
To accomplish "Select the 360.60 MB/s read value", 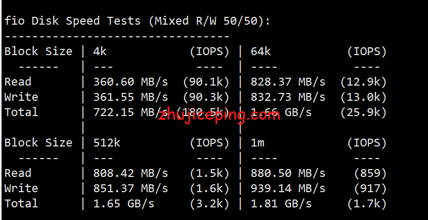I will pyautogui.click(x=131, y=82).
